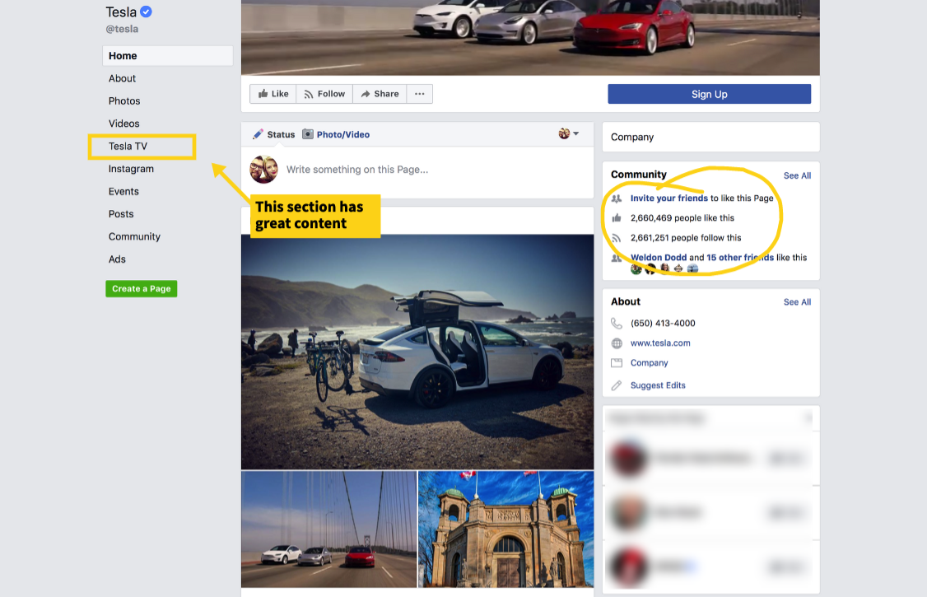Select the Photo/Video composer tab

click(336, 134)
